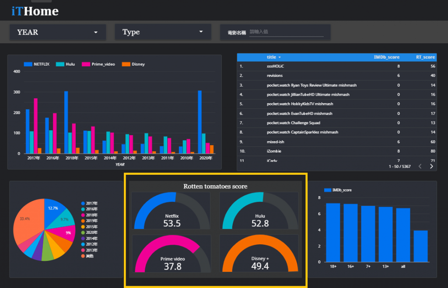
Task: Select the Netflix 53.5 gauge
Action: click(x=171, y=211)
